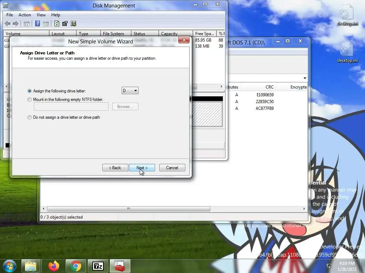Select the upper desktop.ini desktop icon

click(347, 15)
